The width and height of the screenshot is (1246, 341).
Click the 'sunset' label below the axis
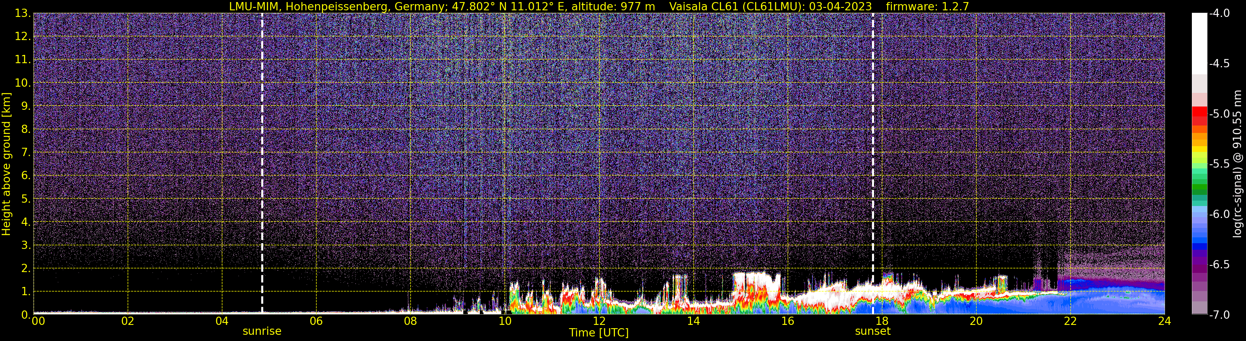coord(872,332)
